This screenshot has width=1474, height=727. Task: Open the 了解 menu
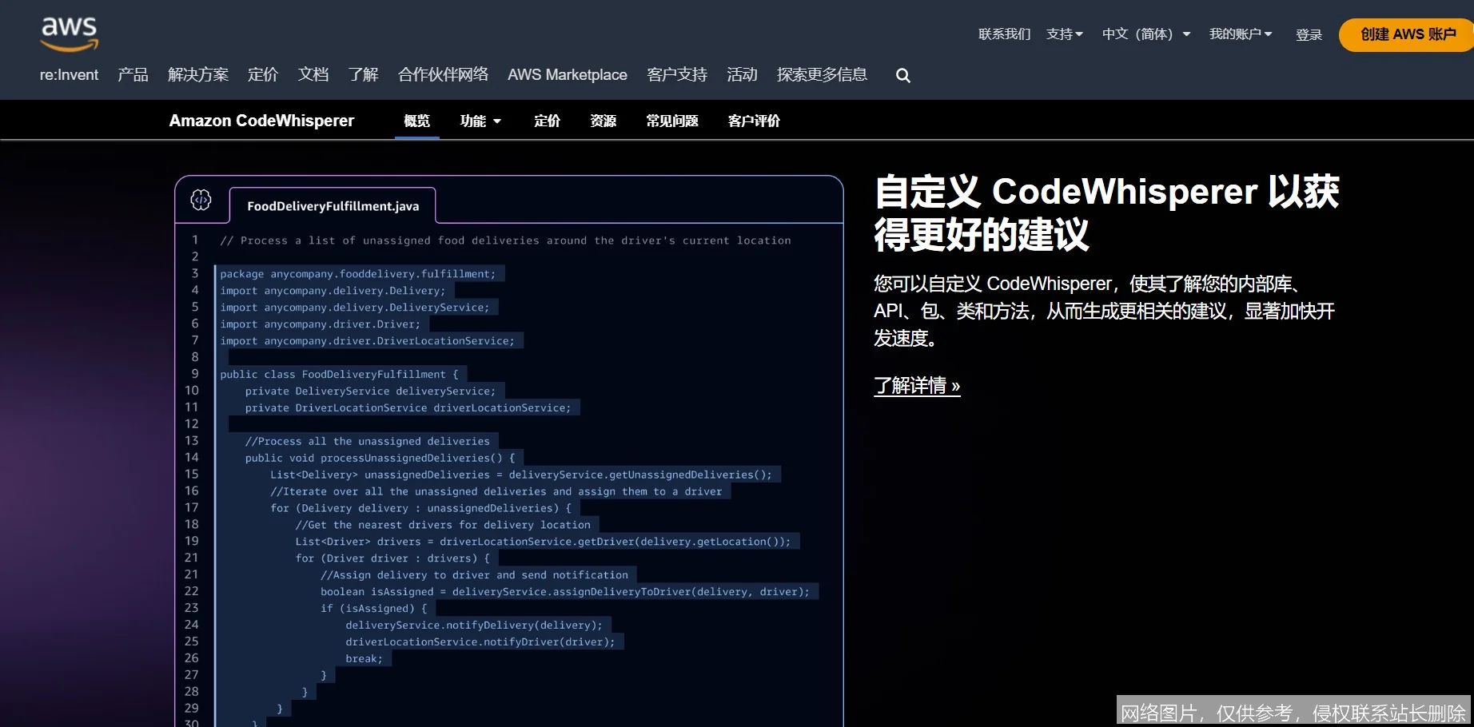click(x=363, y=75)
